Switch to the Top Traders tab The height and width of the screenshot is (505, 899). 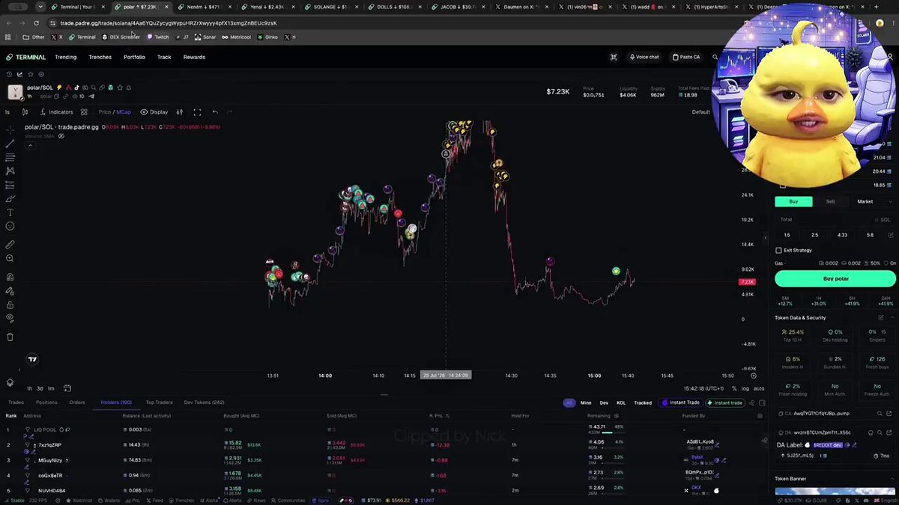point(159,403)
